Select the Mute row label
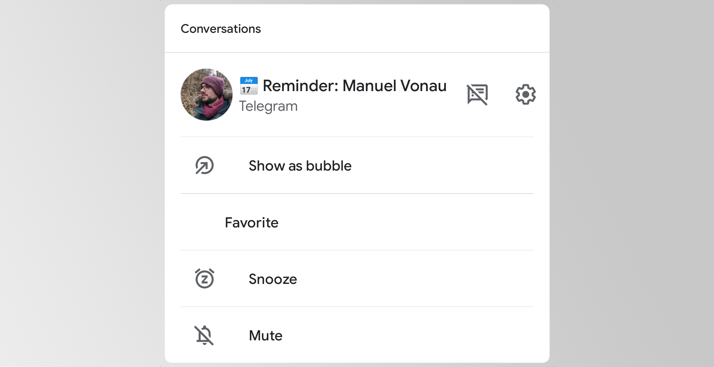 point(265,335)
